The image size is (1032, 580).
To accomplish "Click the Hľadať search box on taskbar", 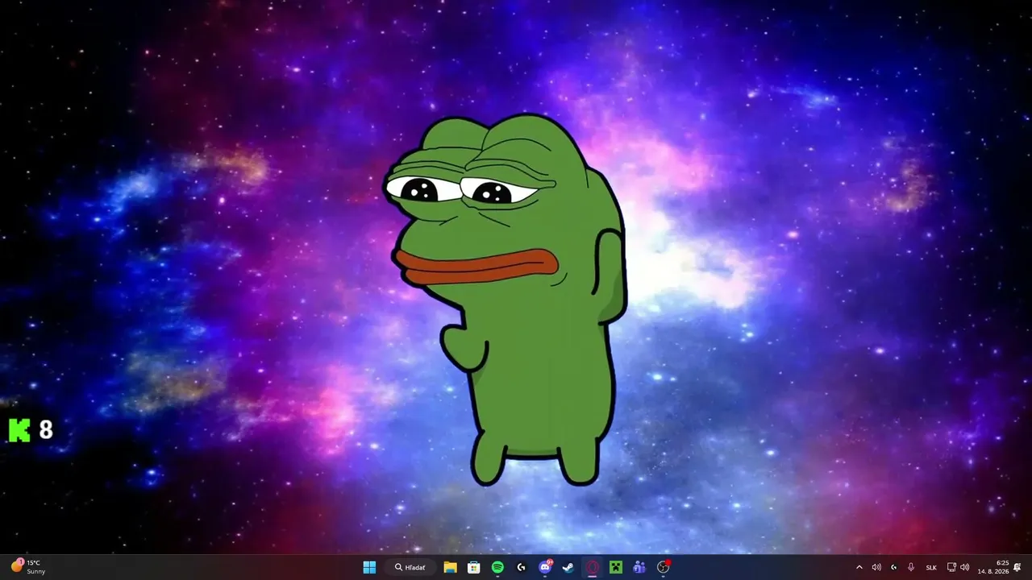I will coord(410,567).
